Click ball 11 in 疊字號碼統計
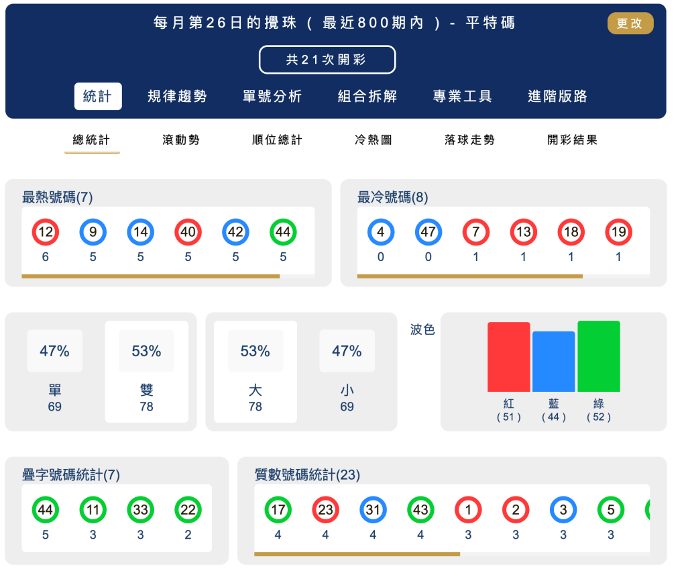 pyautogui.click(x=93, y=511)
